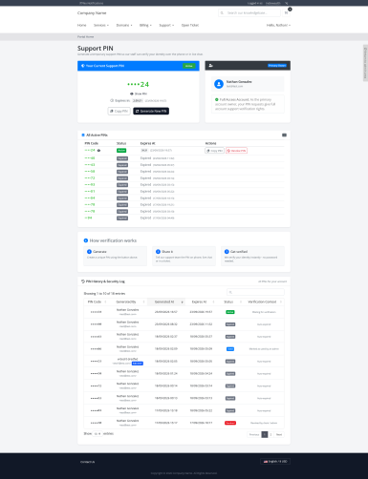Click the Next pagination button

pyautogui.click(x=279, y=434)
